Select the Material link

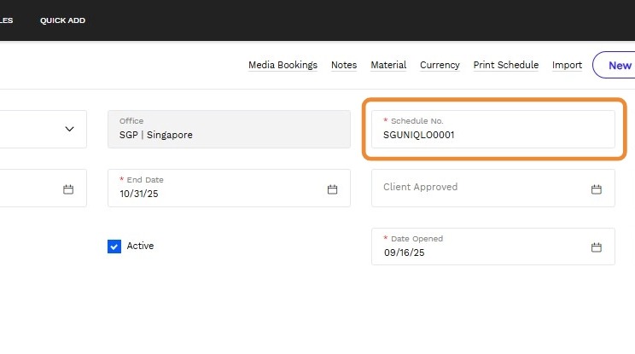388,65
